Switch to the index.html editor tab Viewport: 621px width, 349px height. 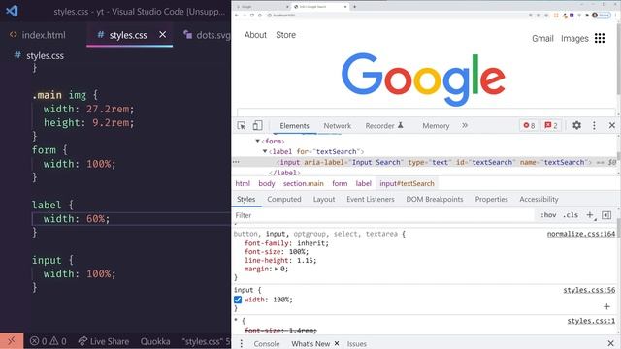[38, 35]
